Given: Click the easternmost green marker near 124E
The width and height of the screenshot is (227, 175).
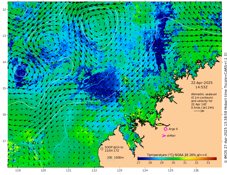Looking at the screenshot, I should [x=147, y=120].
